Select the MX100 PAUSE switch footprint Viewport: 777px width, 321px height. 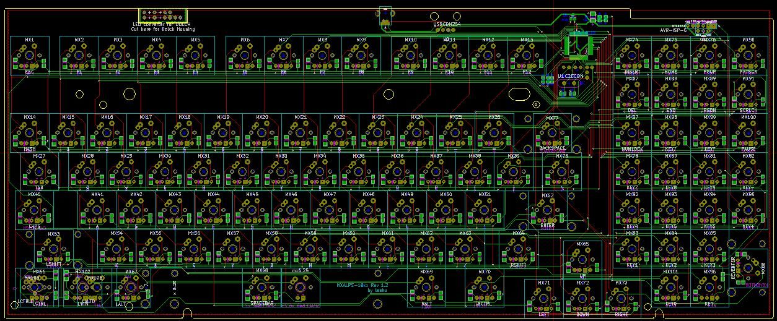[748, 133]
